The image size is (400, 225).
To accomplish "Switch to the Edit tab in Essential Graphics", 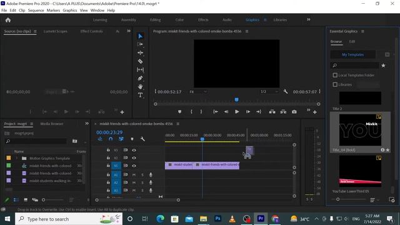I will [352, 41].
